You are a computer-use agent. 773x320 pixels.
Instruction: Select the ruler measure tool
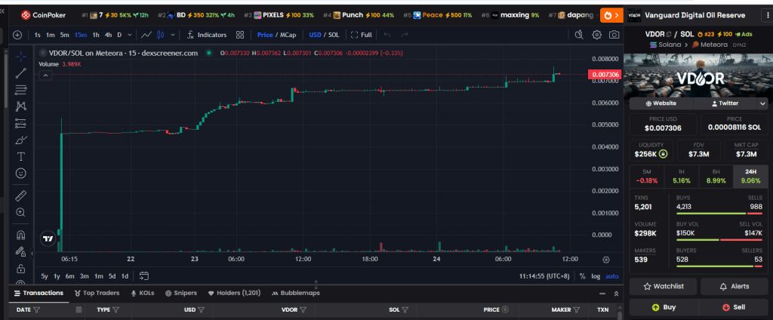20,195
